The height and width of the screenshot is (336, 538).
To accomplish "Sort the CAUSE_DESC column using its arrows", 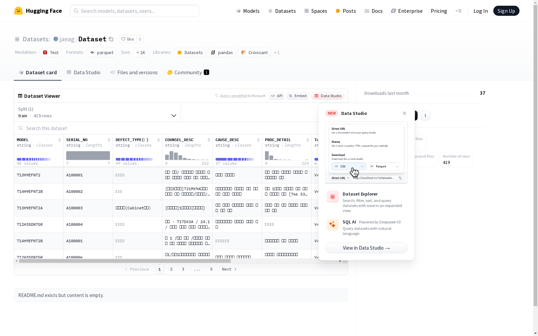I will (258, 140).
